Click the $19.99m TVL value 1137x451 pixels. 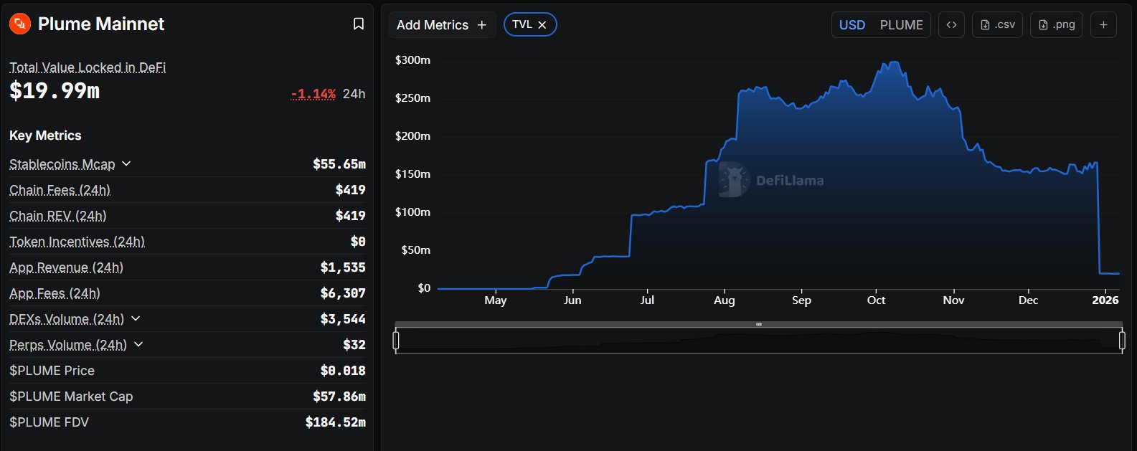click(x=55, y=91)
